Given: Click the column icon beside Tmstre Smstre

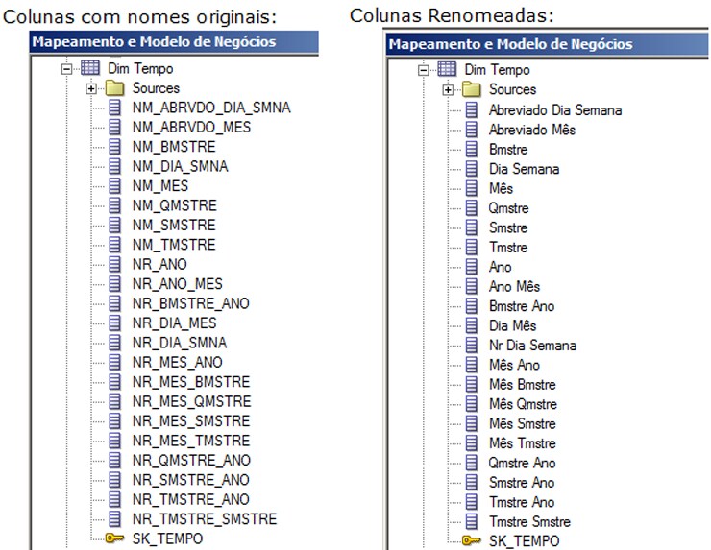Looking at the screenshot, I should click(472, 521).
